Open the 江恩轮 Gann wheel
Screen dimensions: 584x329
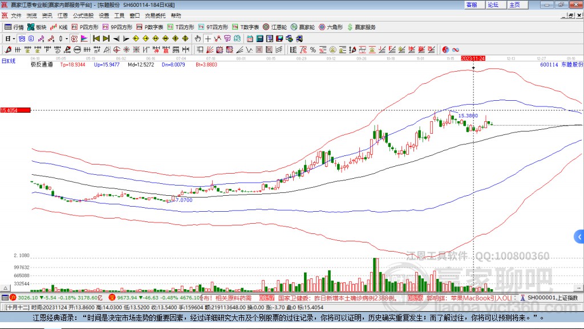(275, 27)
